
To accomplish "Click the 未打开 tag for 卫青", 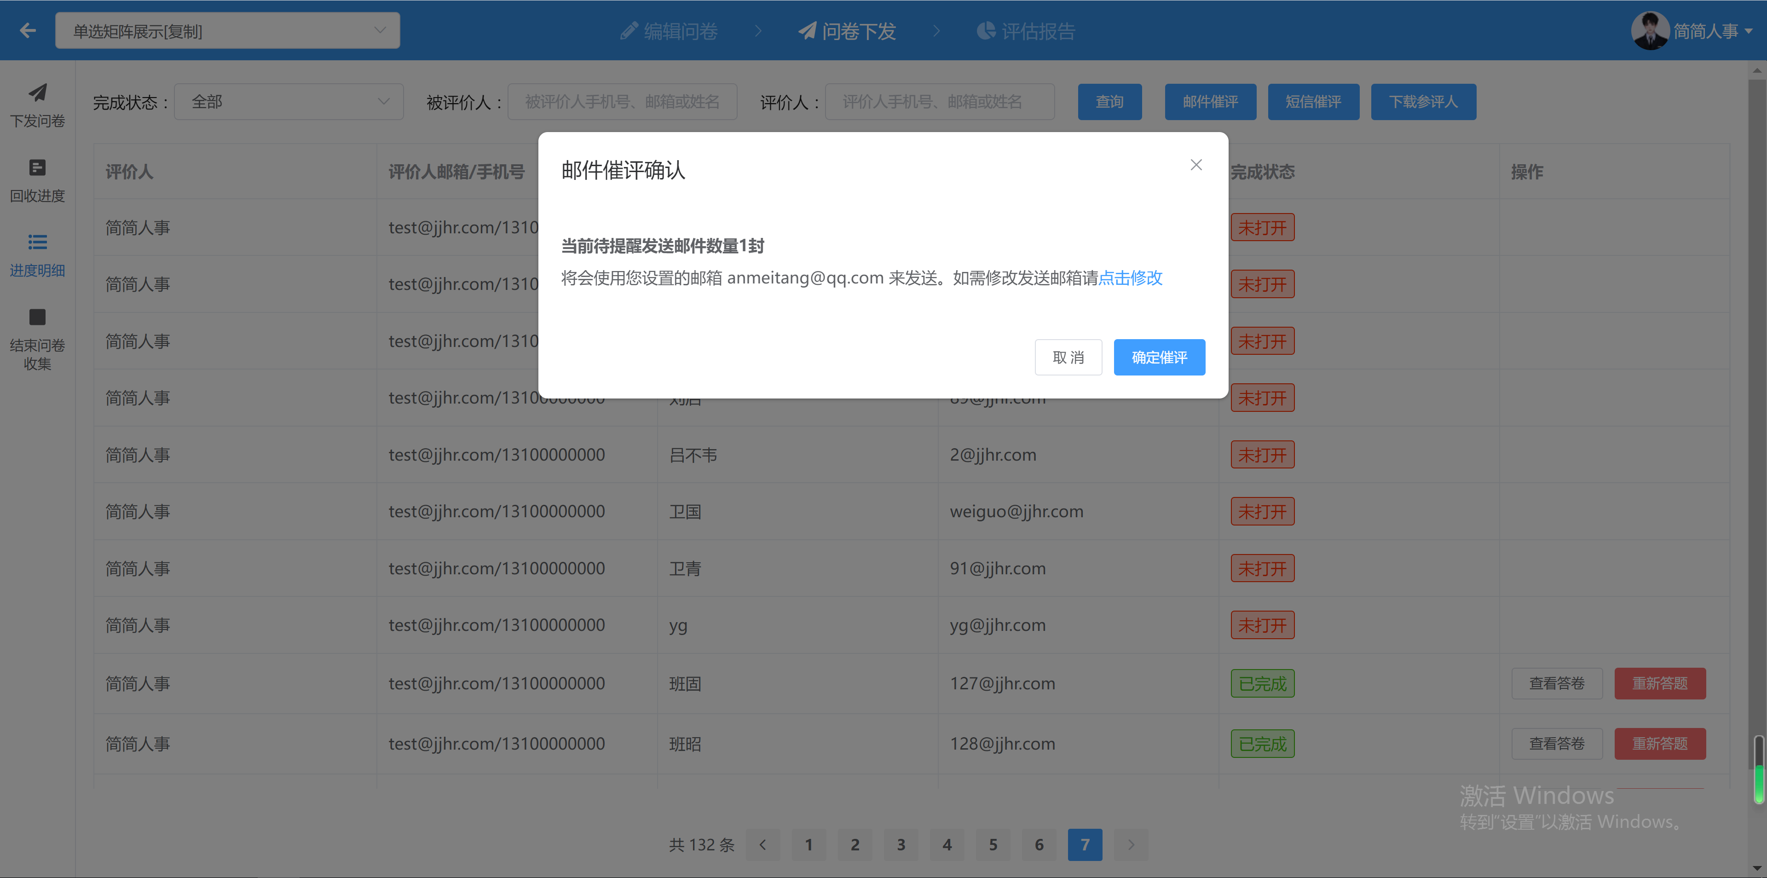I will pyautogui.click(x=1262, y=569).
